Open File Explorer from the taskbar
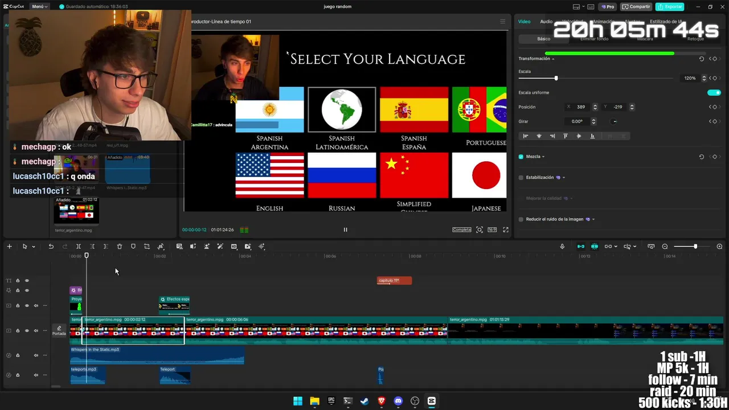 pyautogui.click(x=314, y=401)
